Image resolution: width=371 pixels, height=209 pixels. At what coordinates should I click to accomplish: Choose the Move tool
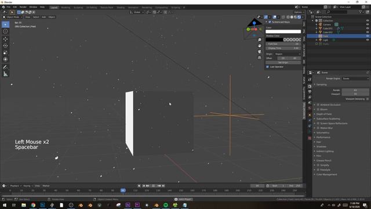coord(5,39)
